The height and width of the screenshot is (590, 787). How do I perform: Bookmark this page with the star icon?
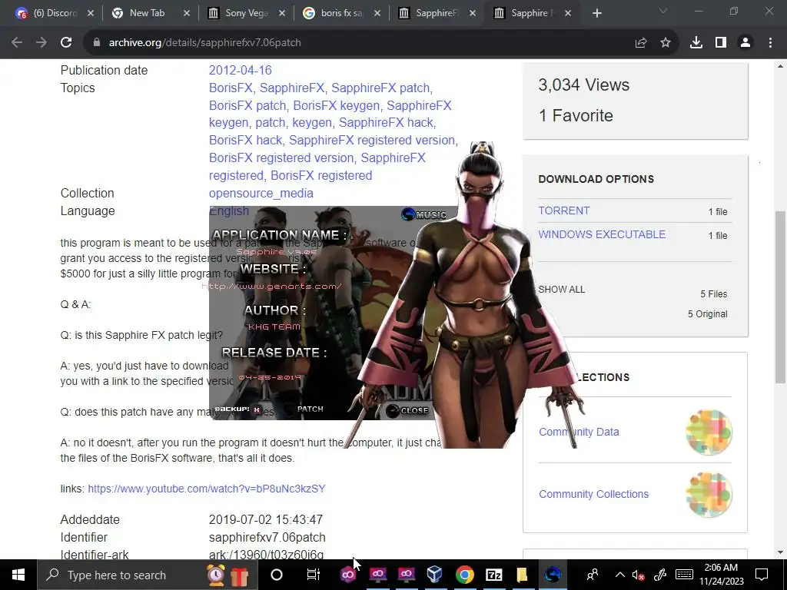(x=666, y=43)
